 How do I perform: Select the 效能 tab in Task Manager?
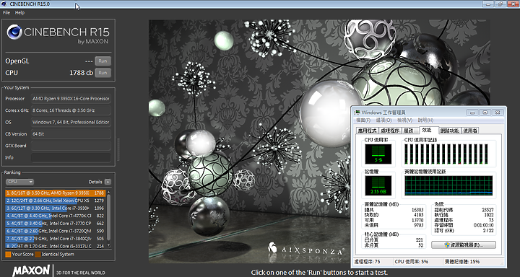point(428,130)
